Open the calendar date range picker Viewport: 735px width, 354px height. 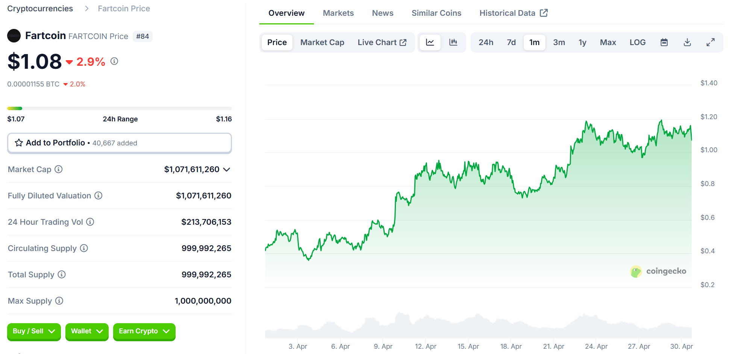(664, 42)
